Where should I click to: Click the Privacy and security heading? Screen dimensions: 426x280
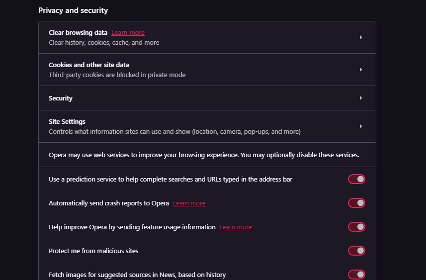pyautogui.click(x=73, y=10)
